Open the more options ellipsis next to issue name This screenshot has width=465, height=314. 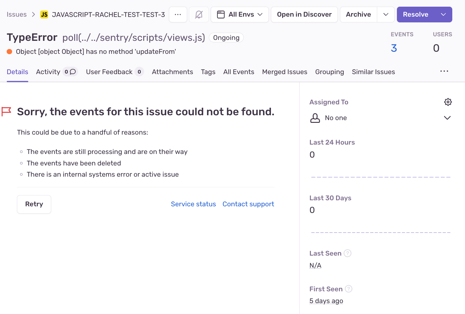pyautogui.click(x=178, y=14)
